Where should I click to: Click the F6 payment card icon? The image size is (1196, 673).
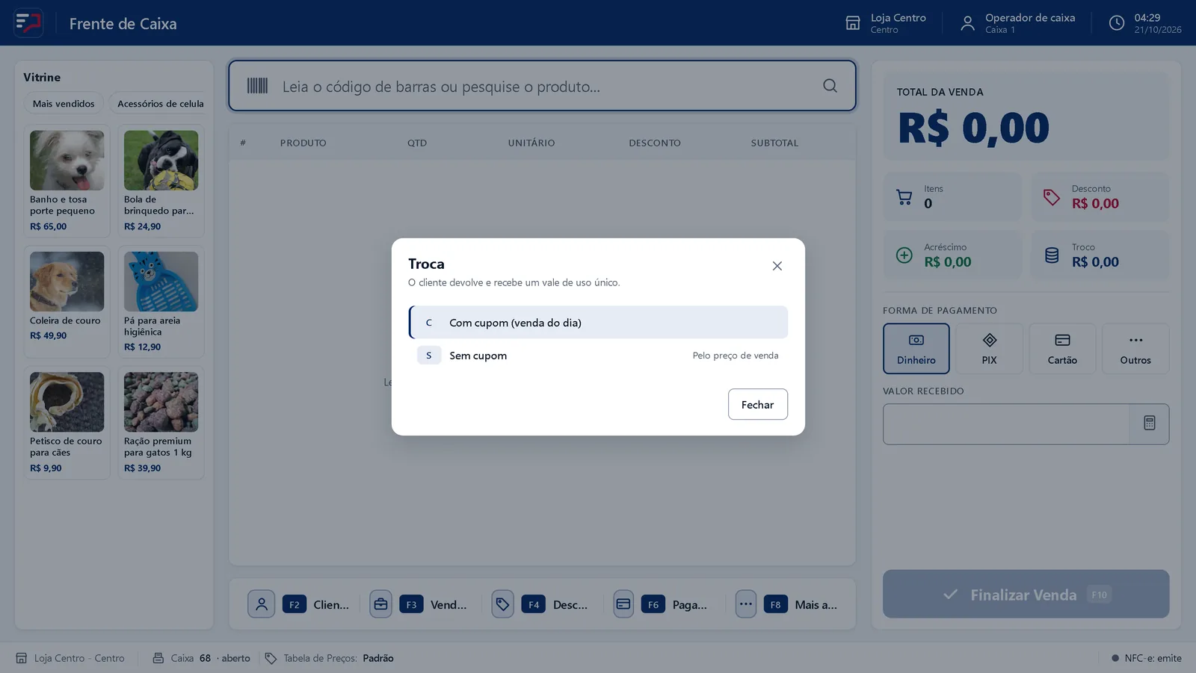tap(623, 604)
